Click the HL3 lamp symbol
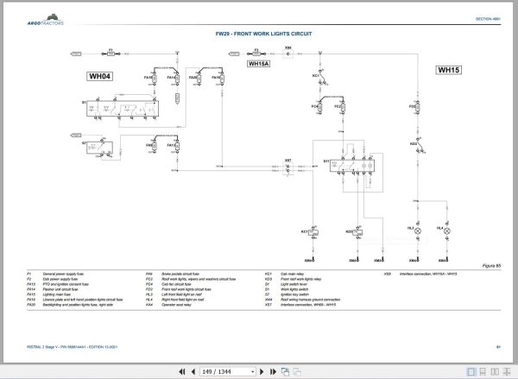 click(418, 231)
